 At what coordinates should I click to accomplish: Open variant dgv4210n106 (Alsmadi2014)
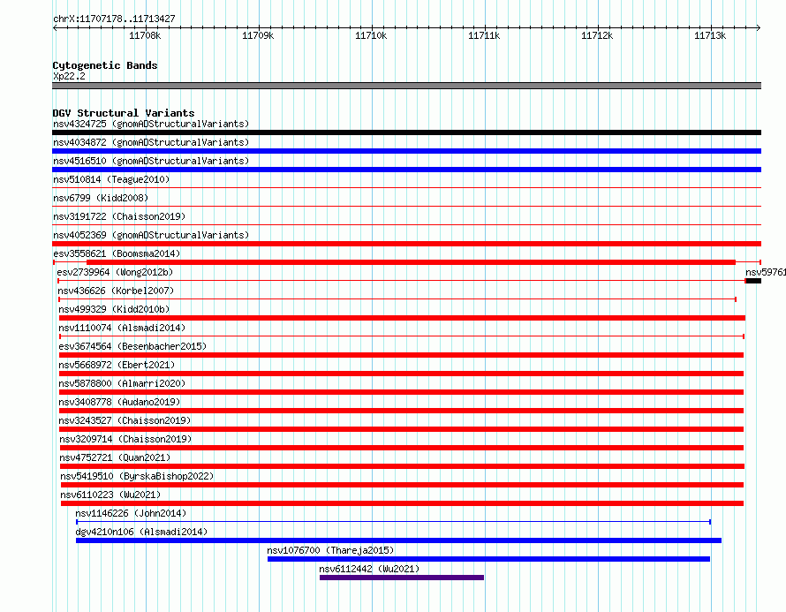(141, 532)
